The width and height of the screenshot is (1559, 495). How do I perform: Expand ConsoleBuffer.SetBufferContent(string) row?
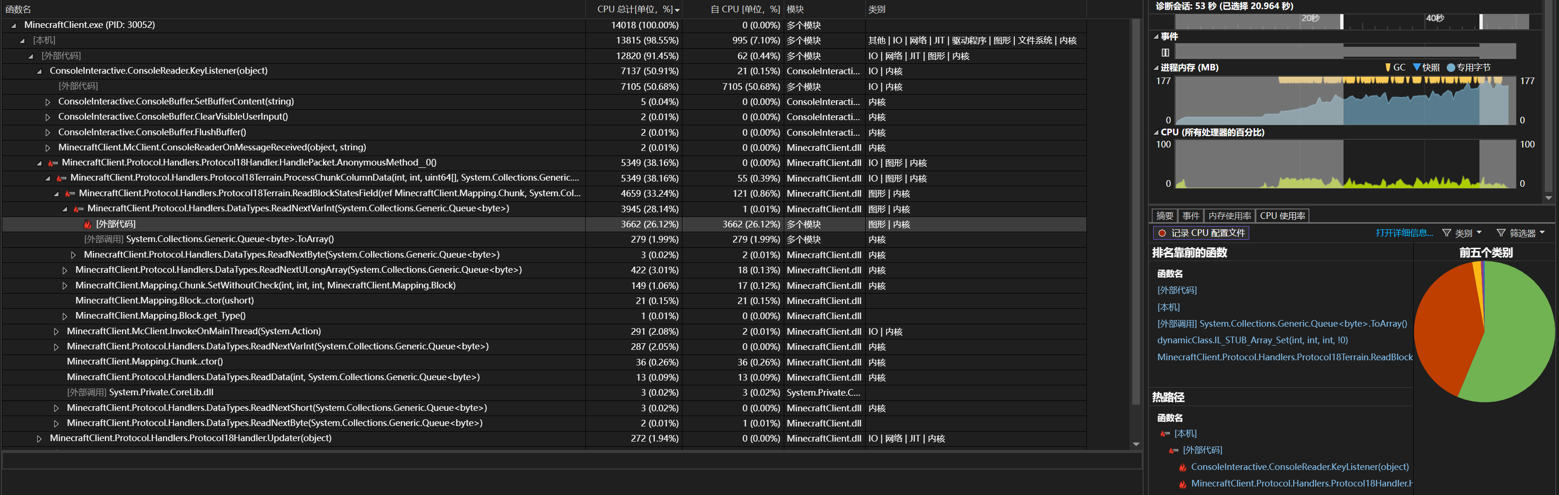click(48, 102)
